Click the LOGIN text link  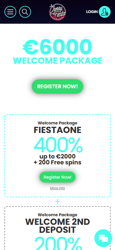(92, 12)
